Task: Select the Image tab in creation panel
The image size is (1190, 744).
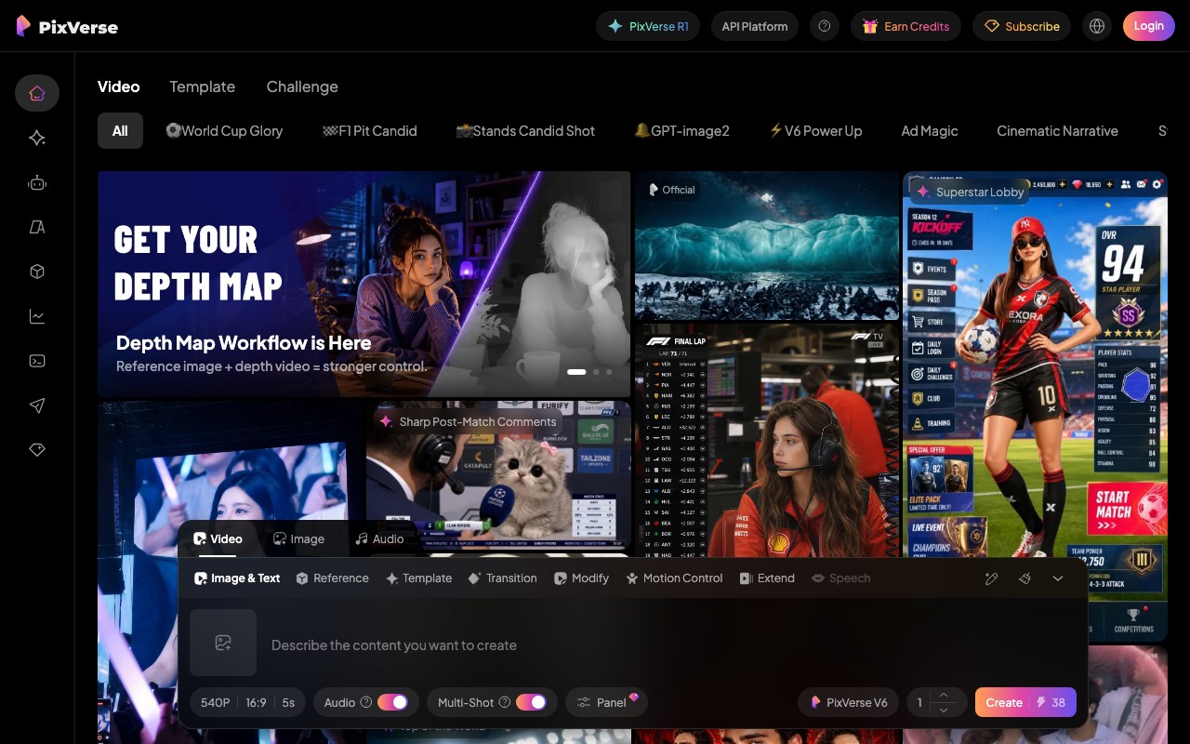Action: [x=298, y=538]
